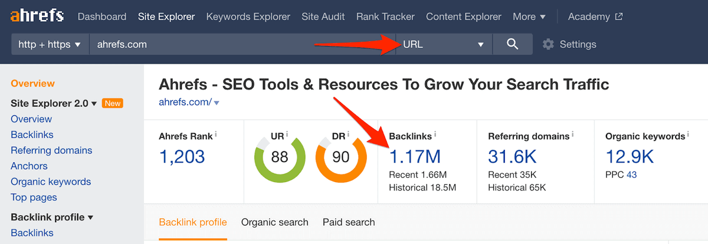
Task: Click the search magnifier button
Action: [512, 44]
